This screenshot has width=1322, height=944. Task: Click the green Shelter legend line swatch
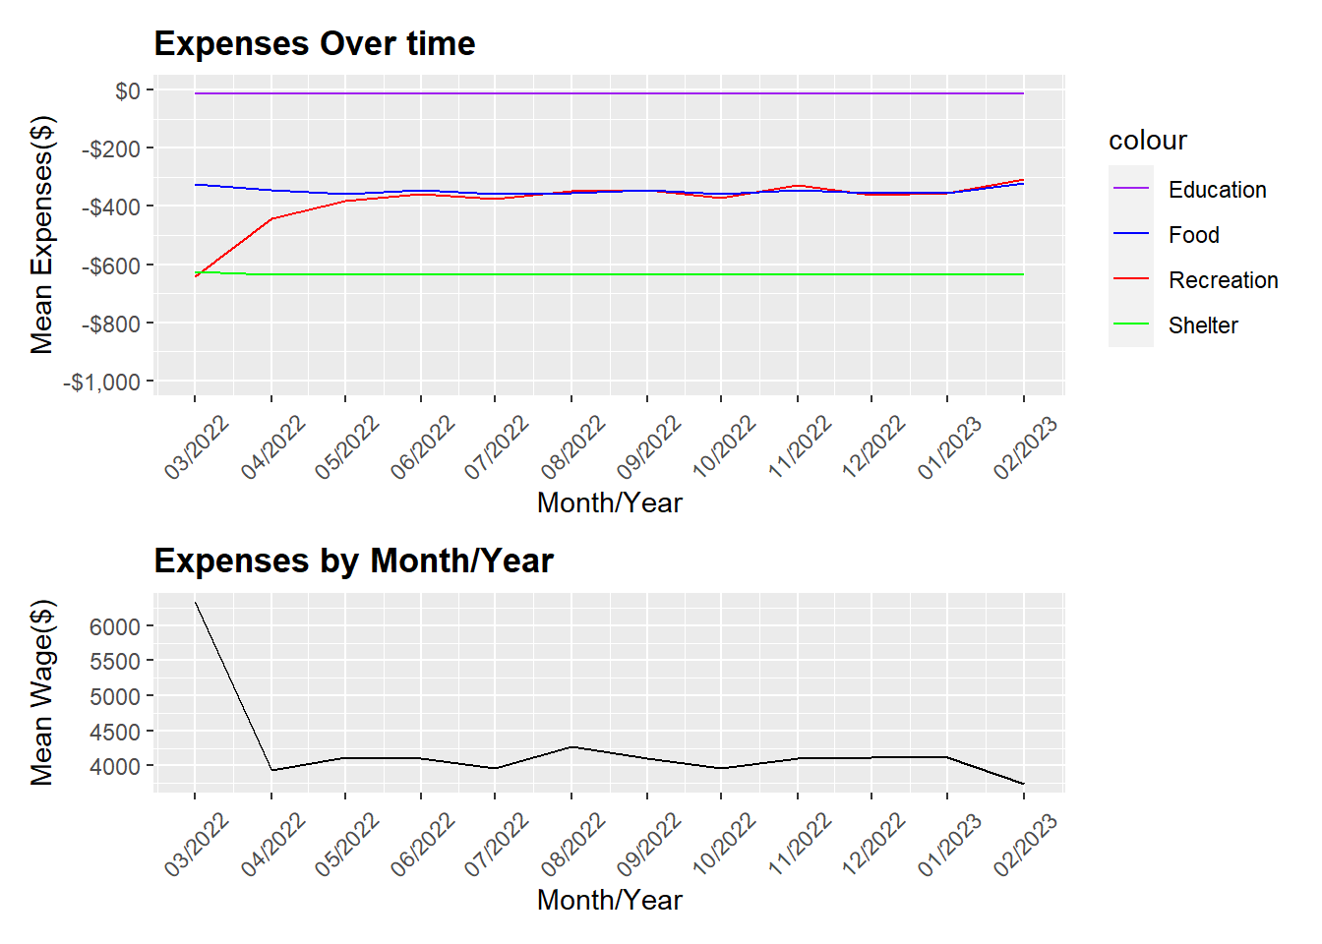[1130, 324]
